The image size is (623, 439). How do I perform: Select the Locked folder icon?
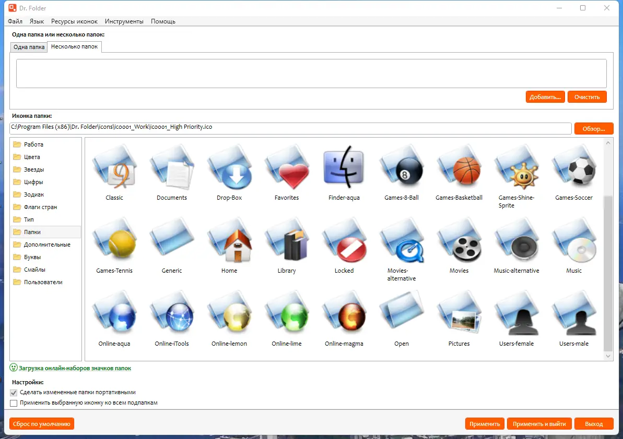pos(344,241)
